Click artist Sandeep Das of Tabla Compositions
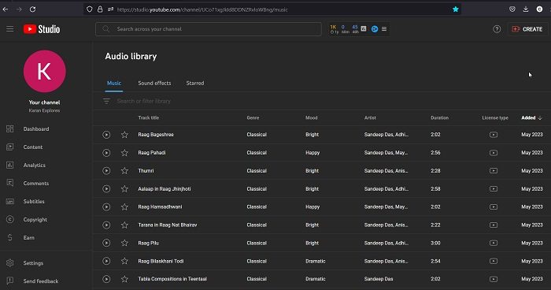This screenshot has width=551, height=290. [x=379, y=279]
